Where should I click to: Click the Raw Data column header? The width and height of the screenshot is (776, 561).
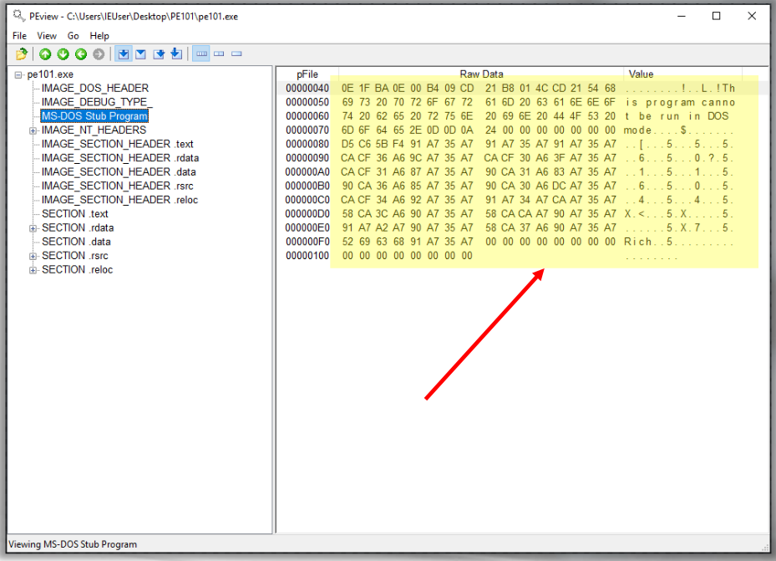click(481, 74)
